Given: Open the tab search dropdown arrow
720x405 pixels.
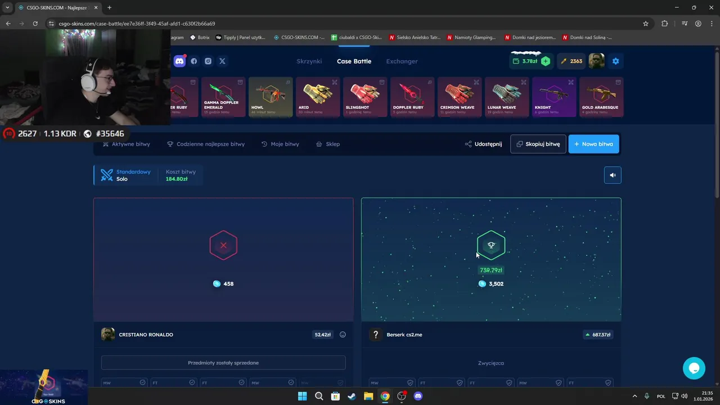Looking at the screenshot, I should [7, 7].
